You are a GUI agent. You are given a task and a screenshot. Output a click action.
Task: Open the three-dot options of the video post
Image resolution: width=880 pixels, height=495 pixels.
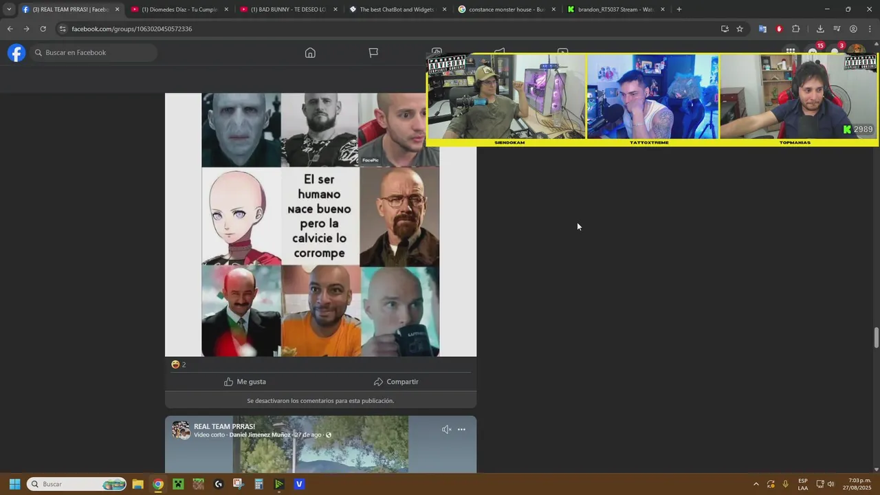pyautogui.click(x=461, y=430)
